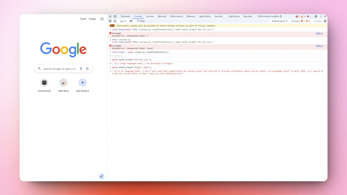Open the console settings gear icon

pos(325,21)
